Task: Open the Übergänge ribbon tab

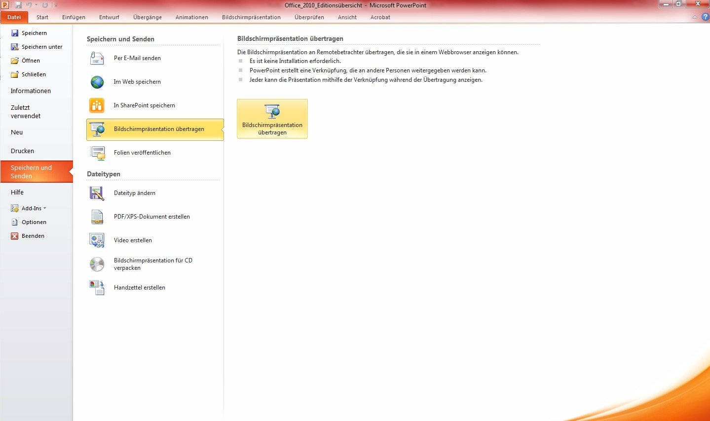Action: [148, 17]
